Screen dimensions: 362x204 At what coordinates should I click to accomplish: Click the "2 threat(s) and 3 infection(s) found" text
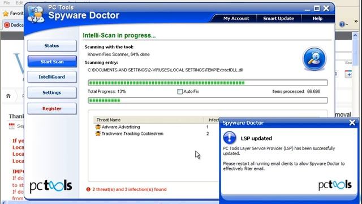point(130,189)
